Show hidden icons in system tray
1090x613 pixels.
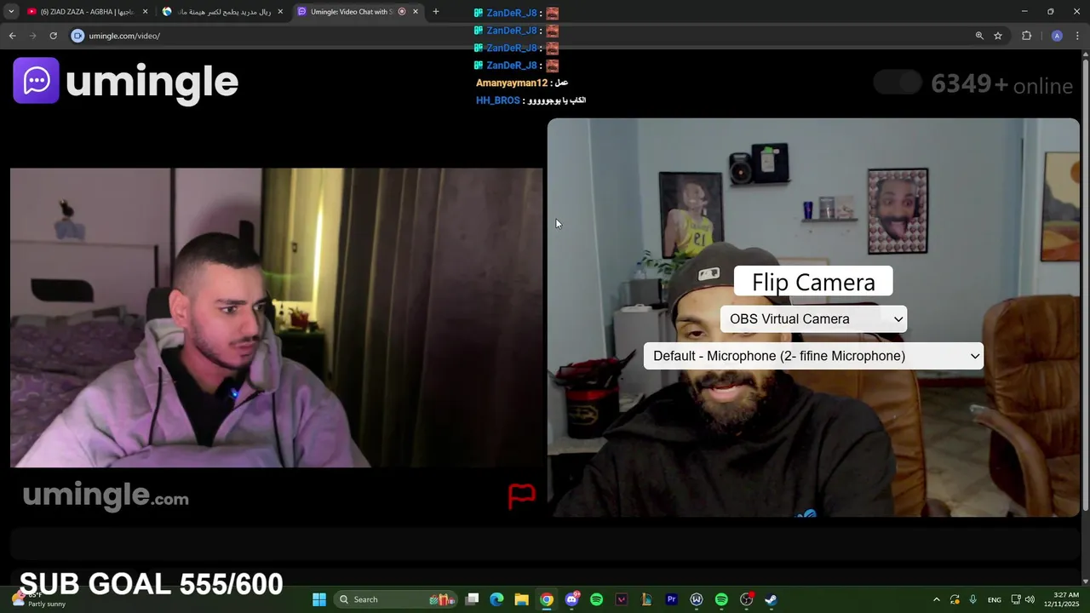(937, 599)
